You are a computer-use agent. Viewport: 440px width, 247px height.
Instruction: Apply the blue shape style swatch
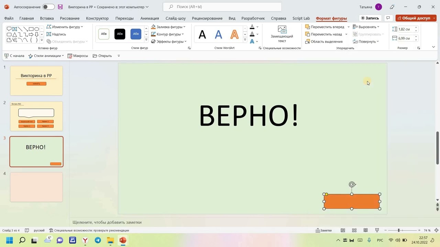(136, 34)
